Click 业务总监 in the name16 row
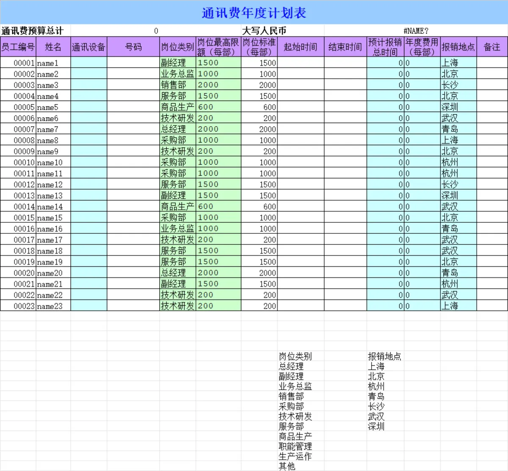Viewport: 508px width, 471px height. click(x=177, y=229)
